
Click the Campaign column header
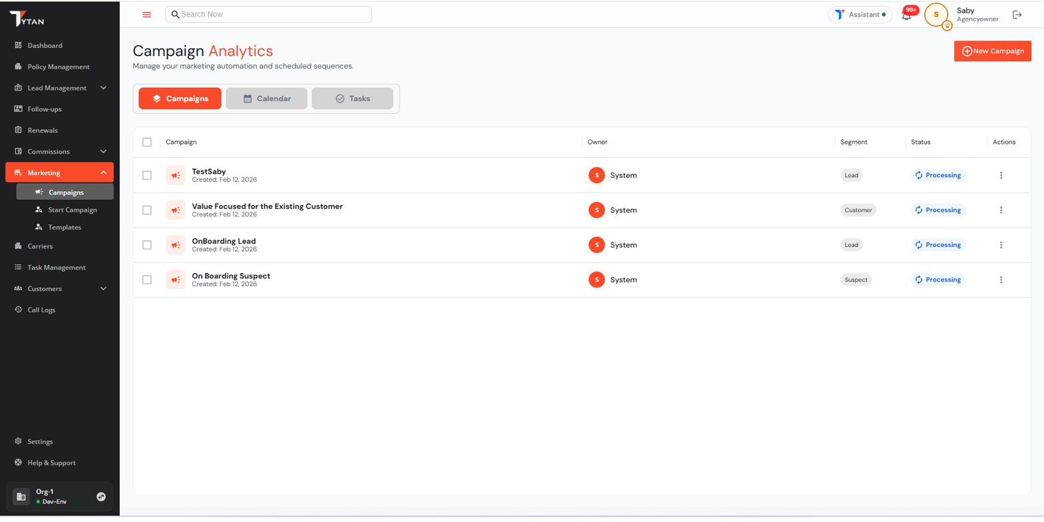tap(181, 142)
